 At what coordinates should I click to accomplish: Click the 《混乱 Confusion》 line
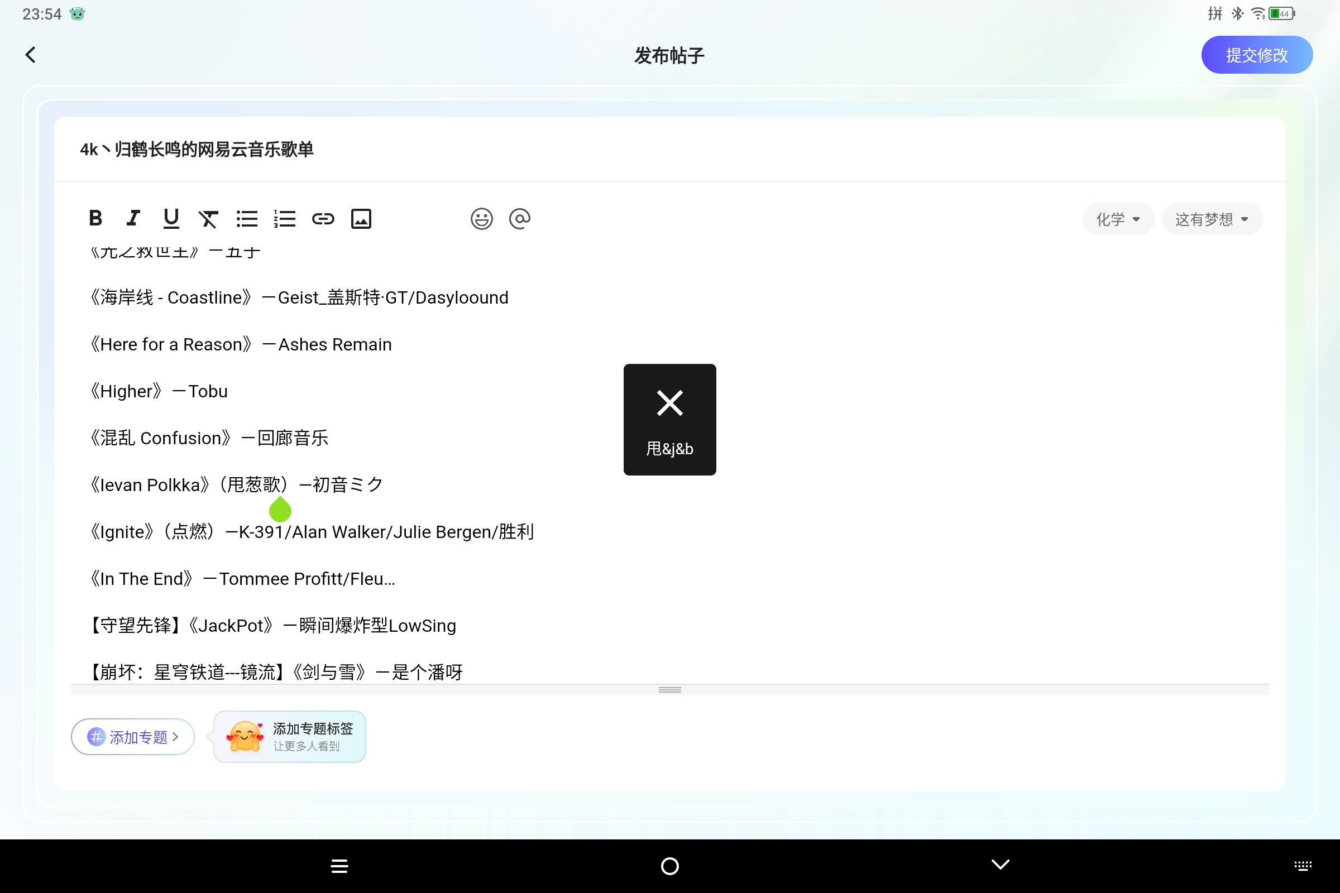tap(208, 438)
